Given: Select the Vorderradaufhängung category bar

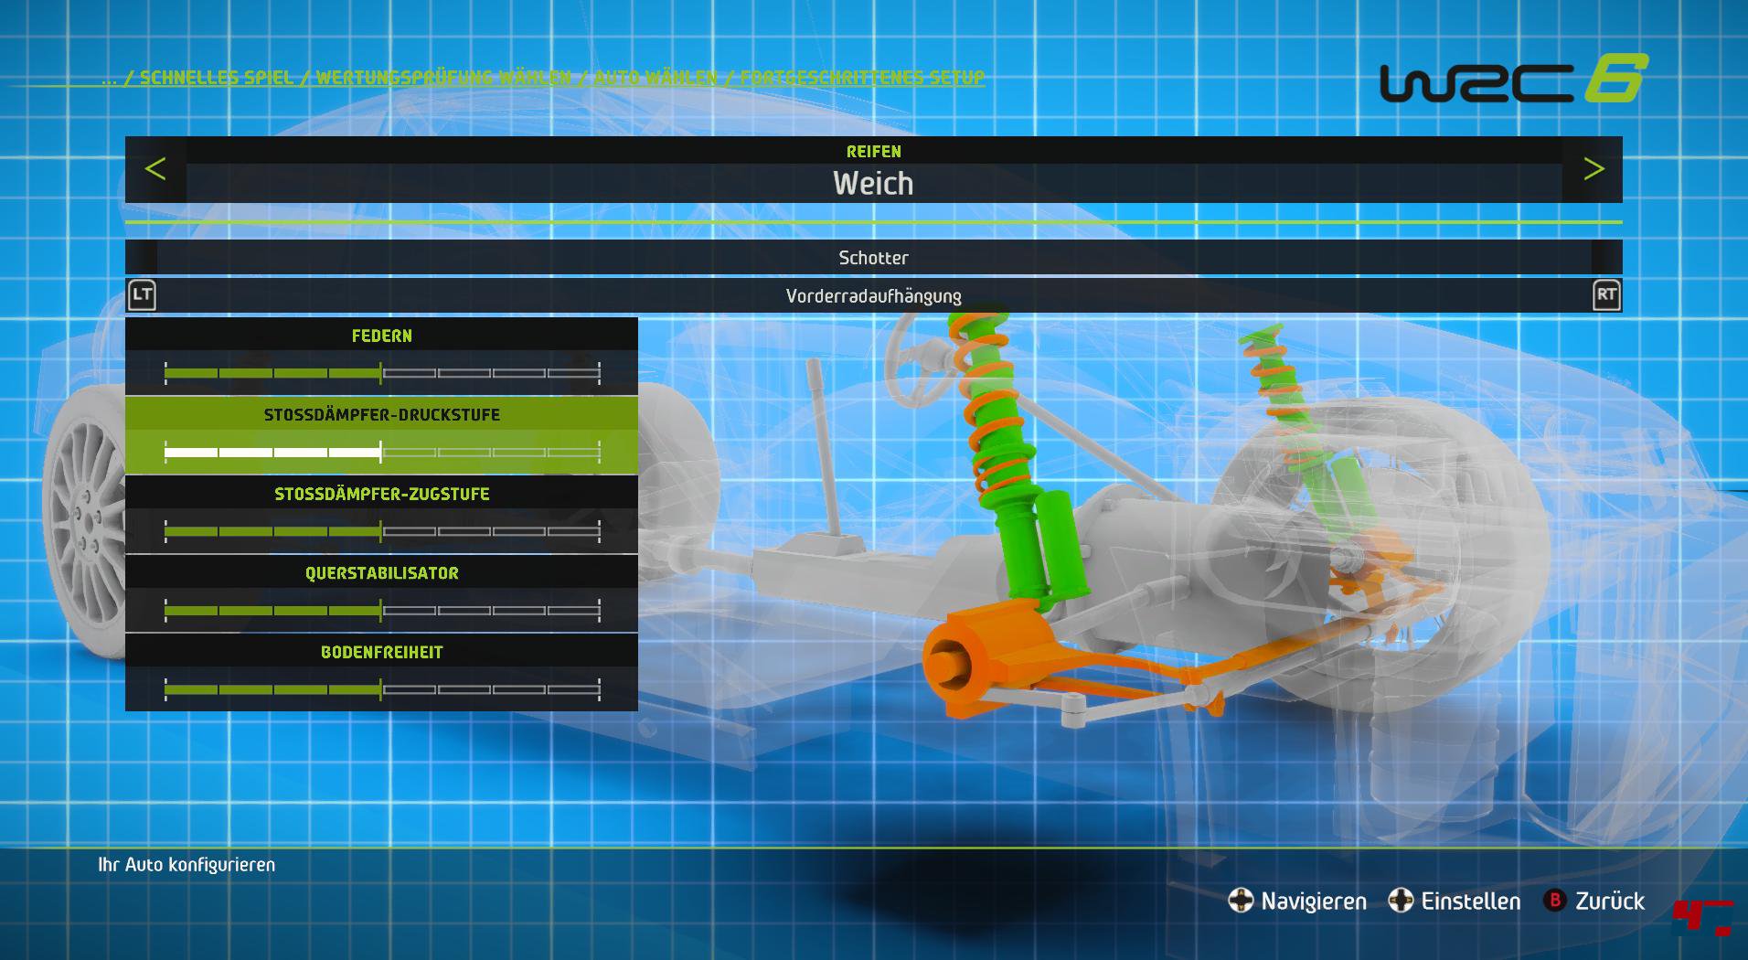Looking at the screenshot, I should tap(873, 296).
